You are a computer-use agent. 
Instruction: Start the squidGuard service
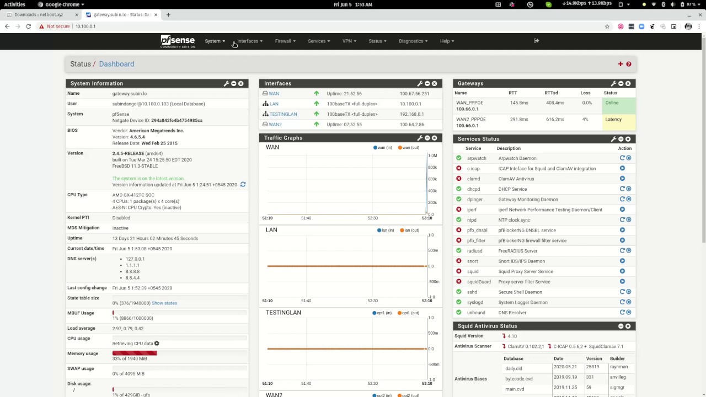pos(622,282)
